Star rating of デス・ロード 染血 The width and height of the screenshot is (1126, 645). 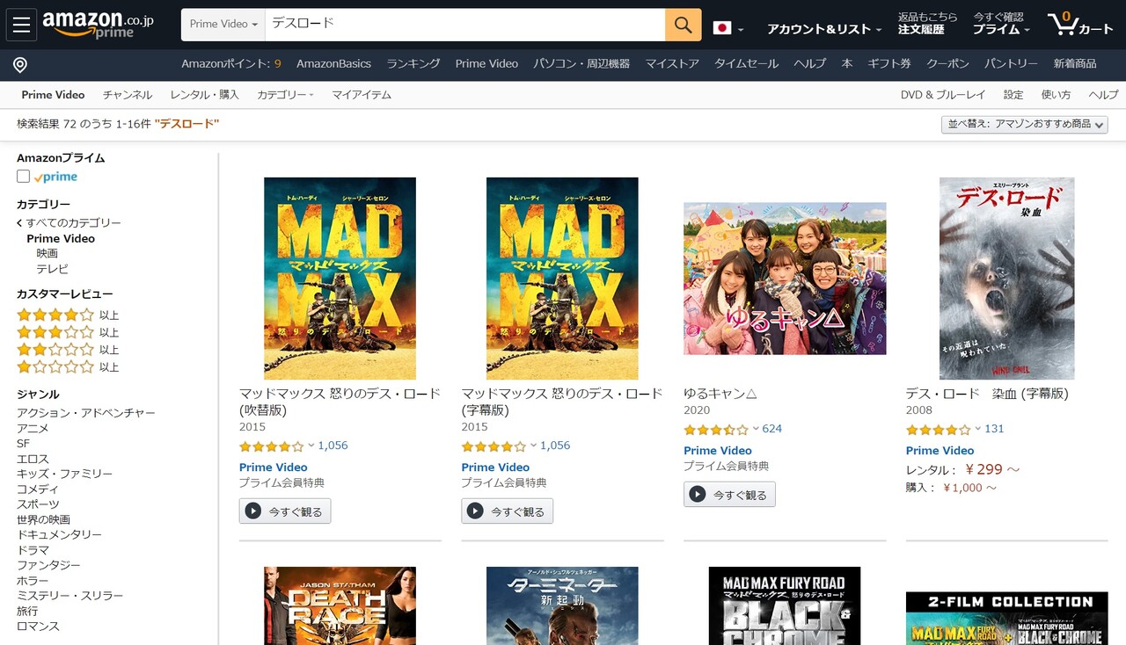point(939,430)
